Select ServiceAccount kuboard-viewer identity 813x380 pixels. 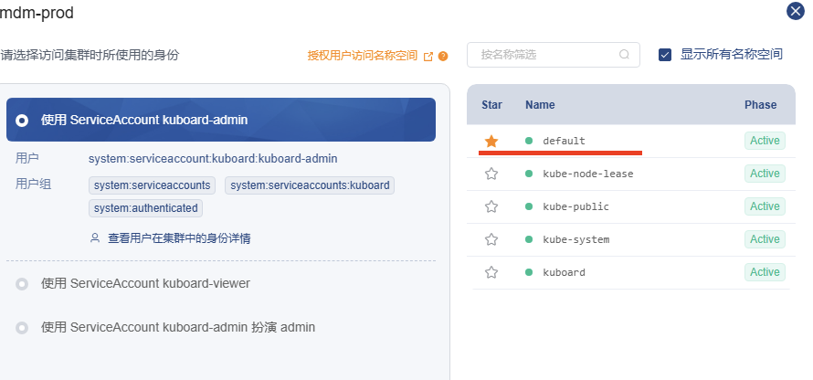(22, 284)
